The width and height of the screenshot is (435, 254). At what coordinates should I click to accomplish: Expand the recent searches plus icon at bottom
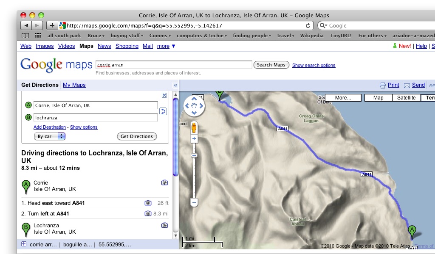tap(24, 244)
